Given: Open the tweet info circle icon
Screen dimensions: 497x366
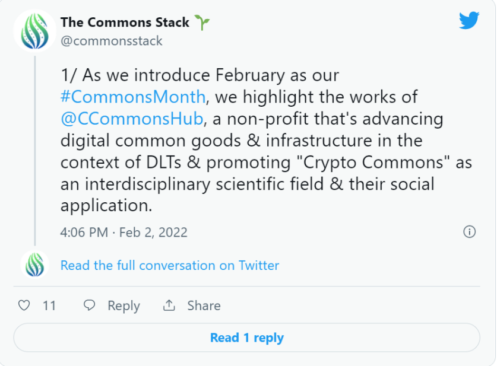Looking at the screenshot, I should coord(470,232).
